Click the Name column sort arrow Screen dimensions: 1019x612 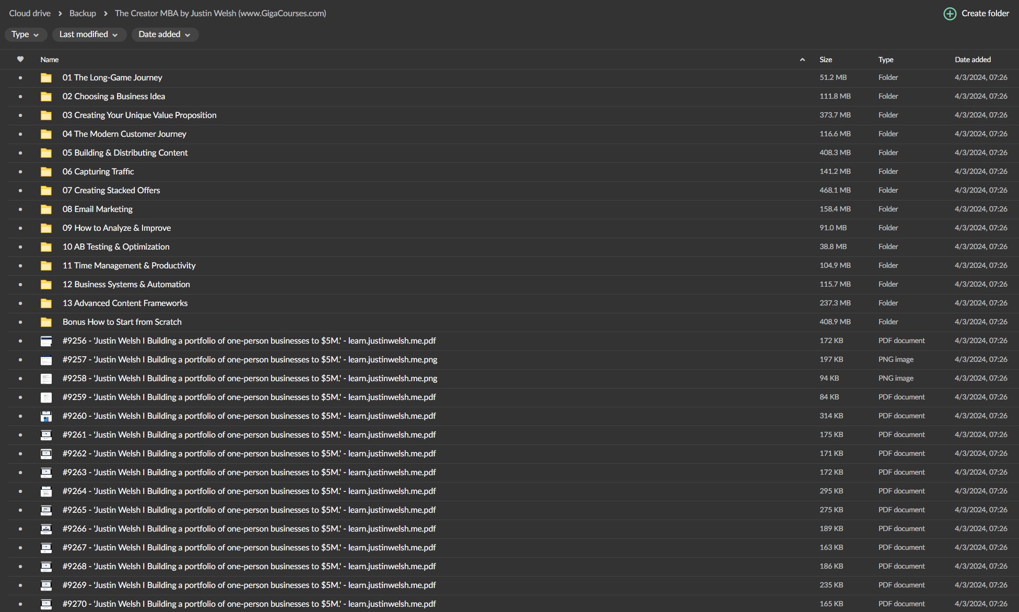[x=802, y=60]
